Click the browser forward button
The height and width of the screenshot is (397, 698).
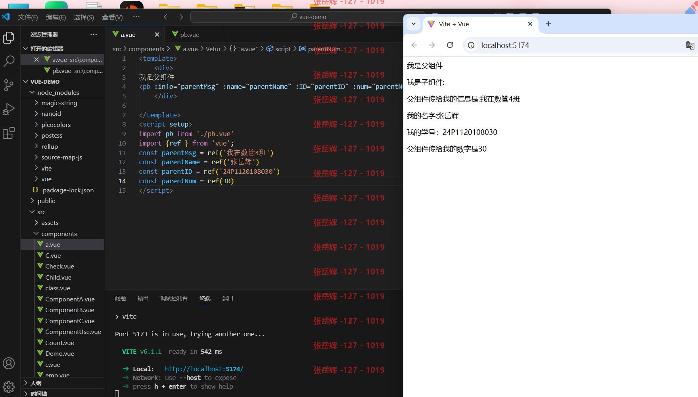pos(432,45)
